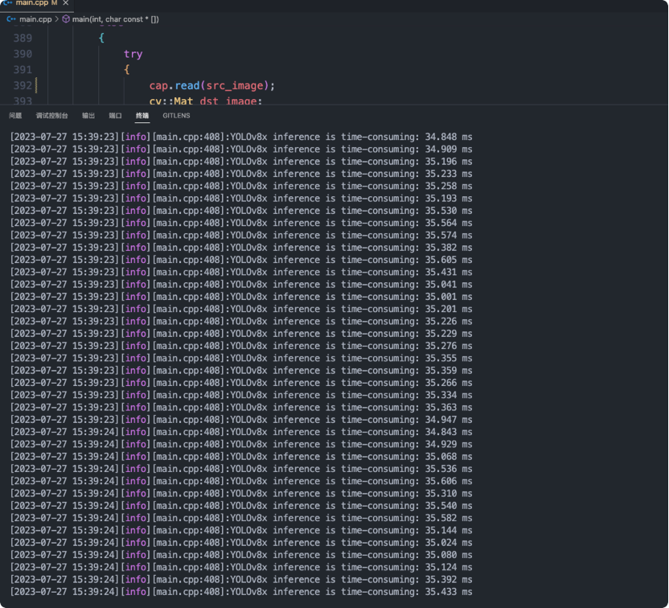Click the log line showing 35.024 ms

click(x=241, y=543)
